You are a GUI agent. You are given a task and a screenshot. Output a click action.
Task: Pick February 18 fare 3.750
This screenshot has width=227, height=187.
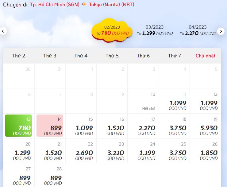point(175,126)
